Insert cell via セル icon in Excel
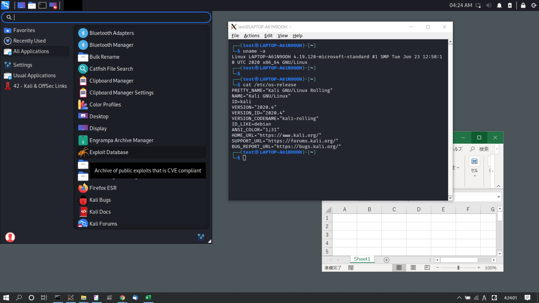The image size is (539, 303). (474, 161)
